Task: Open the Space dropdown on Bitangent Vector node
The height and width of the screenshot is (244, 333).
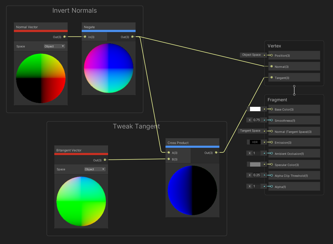Action: pos(94,169)
